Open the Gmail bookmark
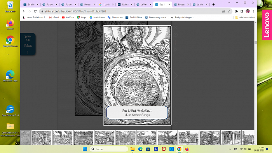Image resolution: width=272 pixels, height=153 pixels. 54,18
